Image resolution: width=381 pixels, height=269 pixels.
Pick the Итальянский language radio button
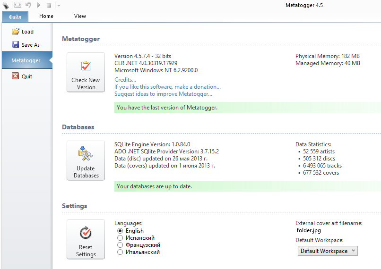pos(120,252)
